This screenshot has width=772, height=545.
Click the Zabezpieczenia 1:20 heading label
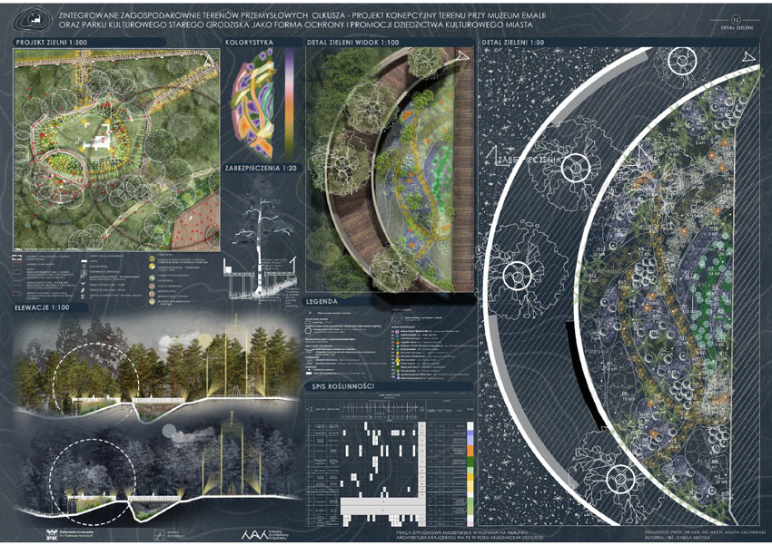click(x=260, y=170)
